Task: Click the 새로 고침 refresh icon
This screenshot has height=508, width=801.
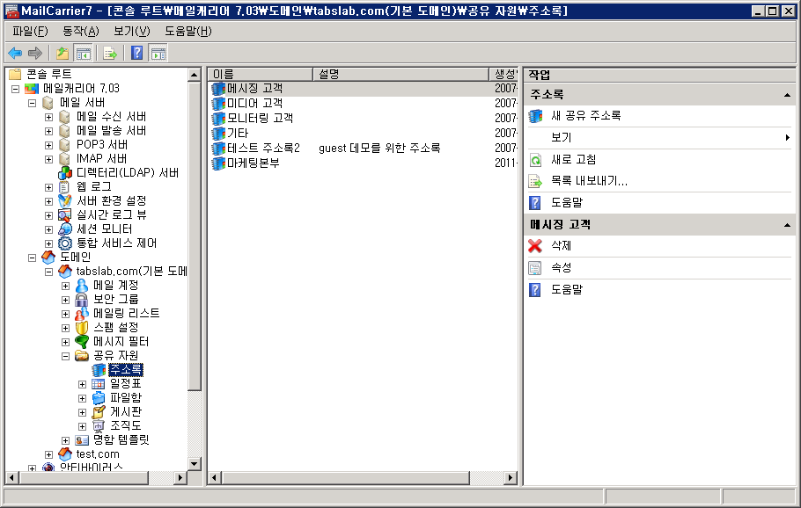Action: pyautogui.click(x=534, y=160)
